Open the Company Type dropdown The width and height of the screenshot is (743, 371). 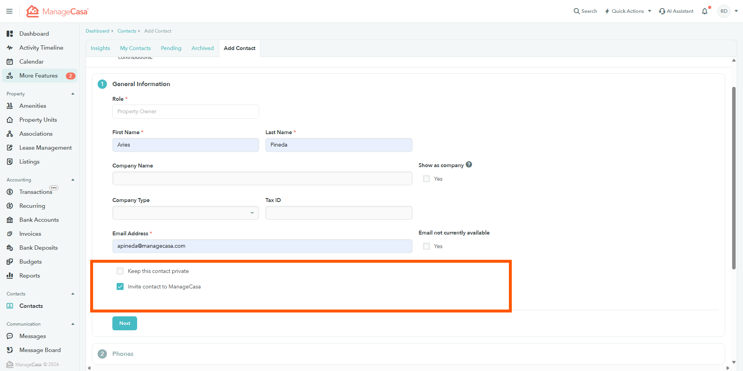click(x=186, y=213)
